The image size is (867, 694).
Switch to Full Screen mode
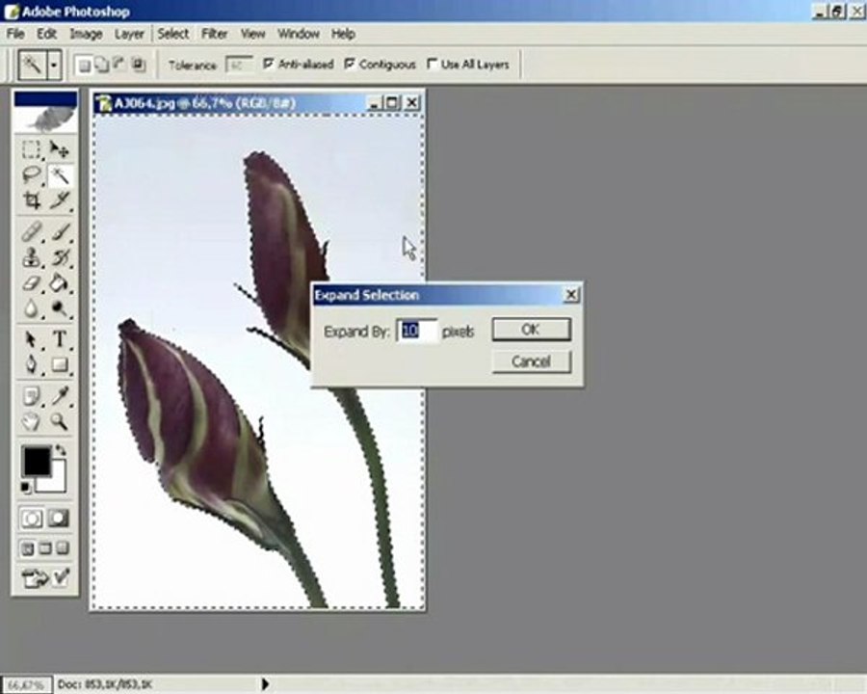point(63,548)
